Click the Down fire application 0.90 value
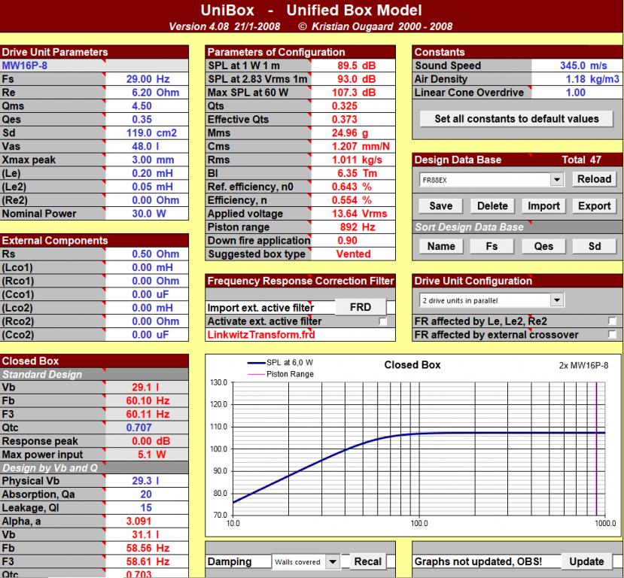Viewport: 624px width, 578px height. pyautogui.click(x=353, y=240)
